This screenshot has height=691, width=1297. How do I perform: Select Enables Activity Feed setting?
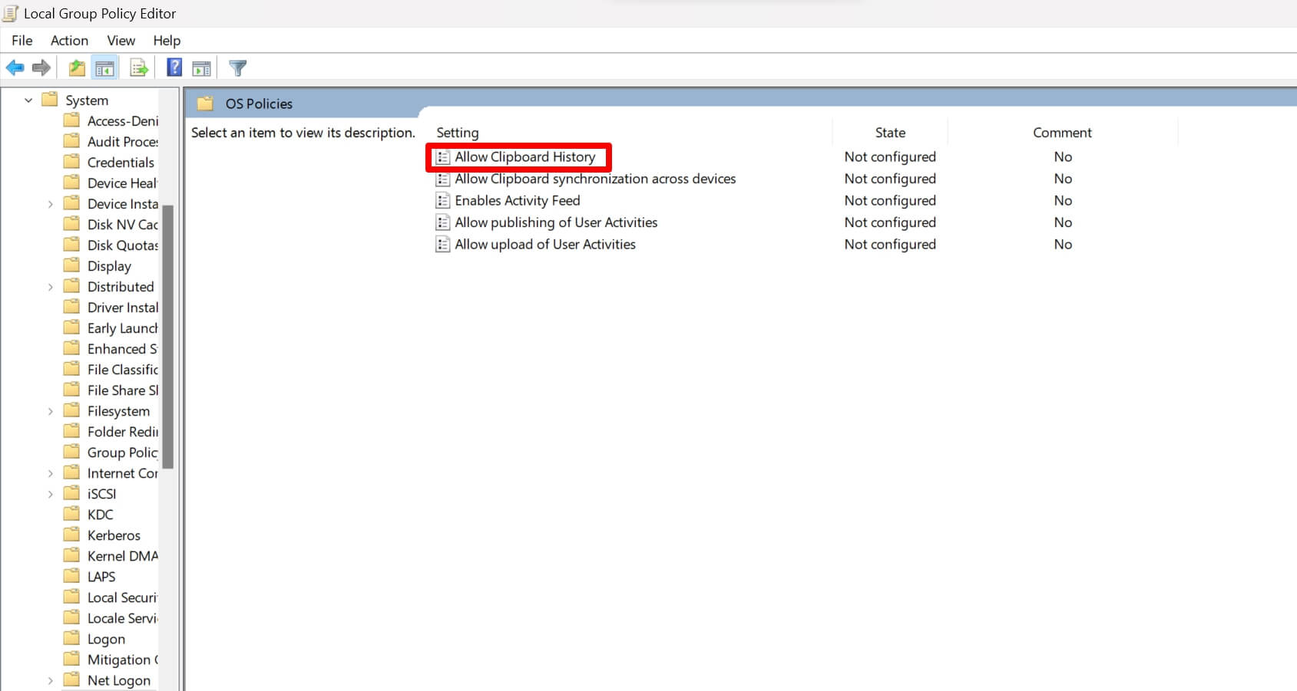(x=518, y=200)
